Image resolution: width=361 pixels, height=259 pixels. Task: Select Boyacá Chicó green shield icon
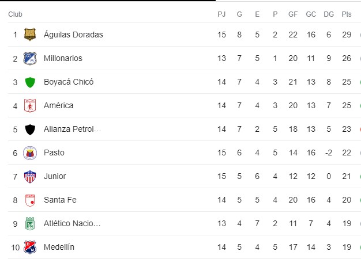click(x=30, y=82)
